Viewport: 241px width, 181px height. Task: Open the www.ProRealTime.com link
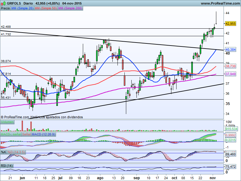click(220, 3)
